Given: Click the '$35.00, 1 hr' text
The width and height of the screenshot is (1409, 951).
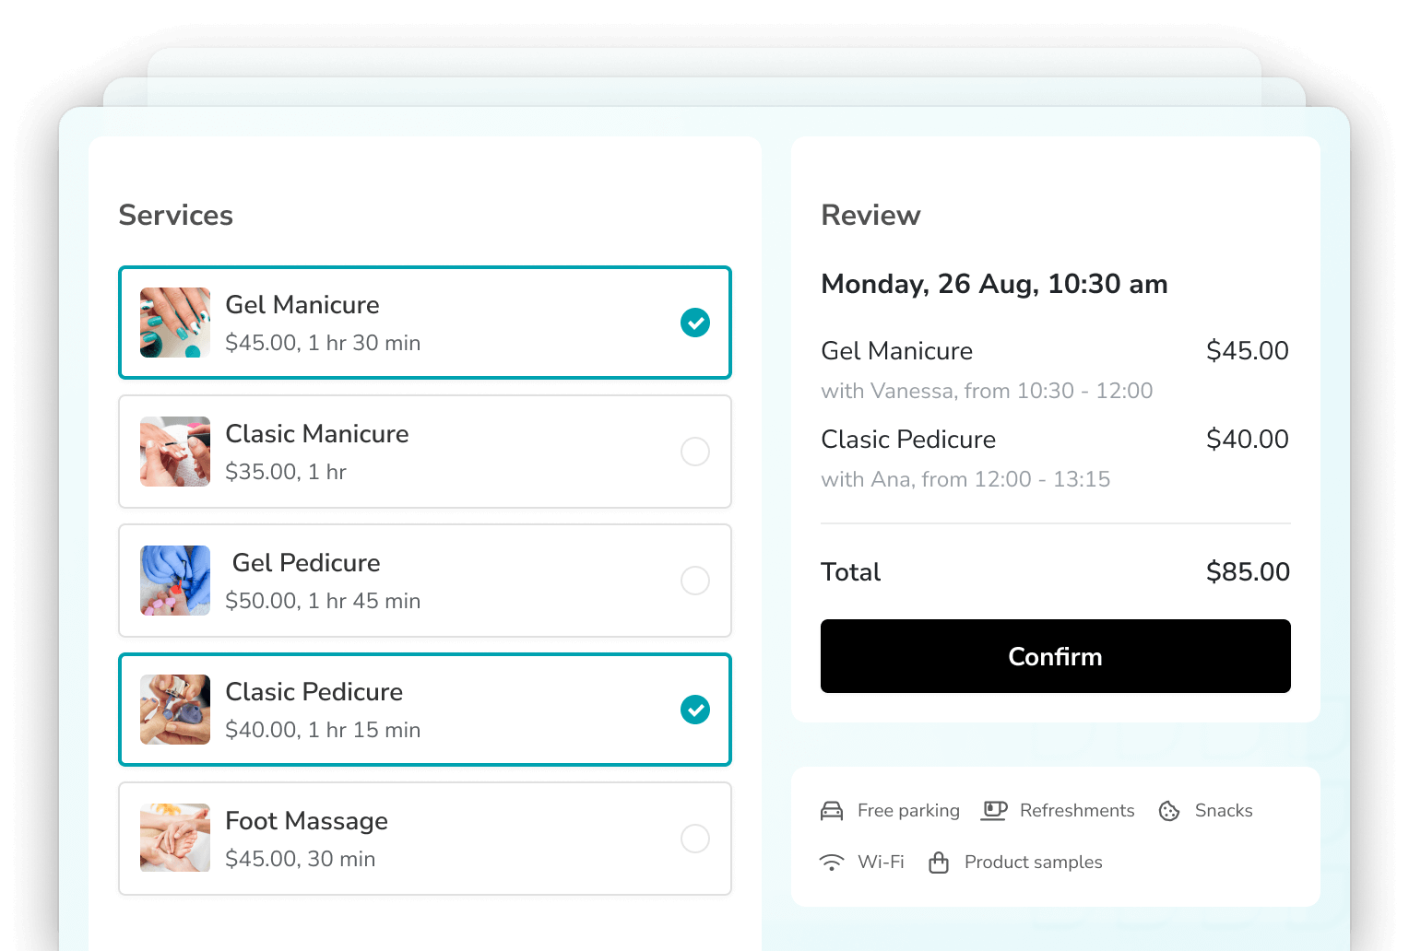Looking at the screenshot, I should (x=286, y=472).
